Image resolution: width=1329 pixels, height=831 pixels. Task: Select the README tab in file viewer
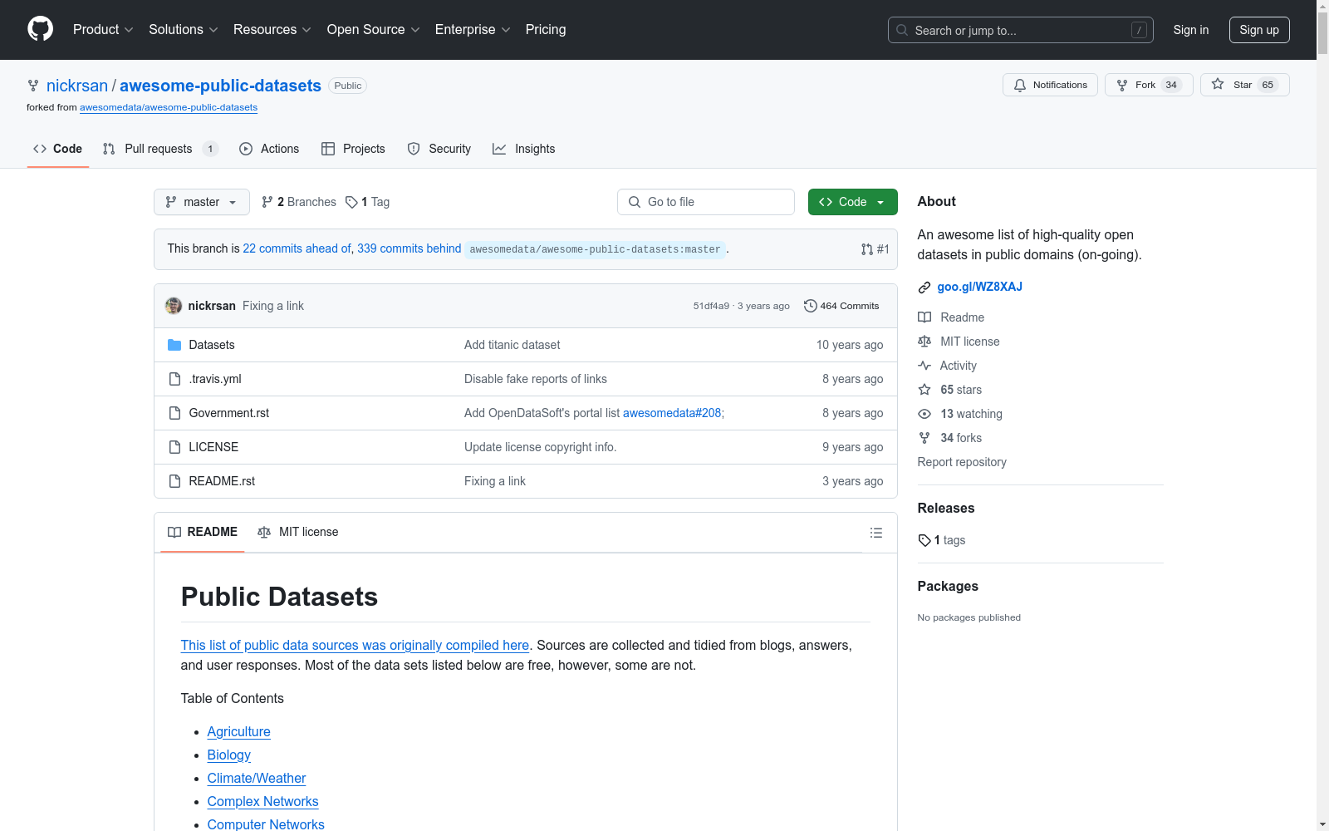click(203, 532)
